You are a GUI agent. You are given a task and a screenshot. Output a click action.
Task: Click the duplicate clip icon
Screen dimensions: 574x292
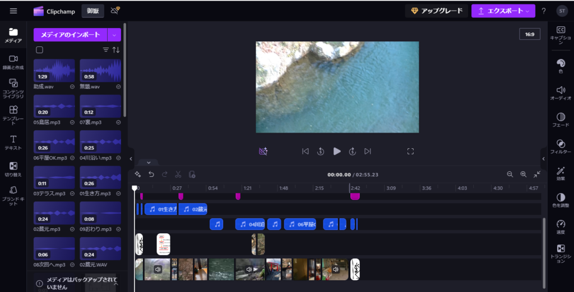point(192,175)
